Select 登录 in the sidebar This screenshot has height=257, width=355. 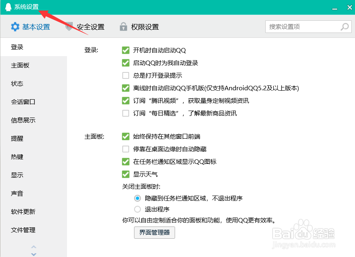tap(34, 47)
